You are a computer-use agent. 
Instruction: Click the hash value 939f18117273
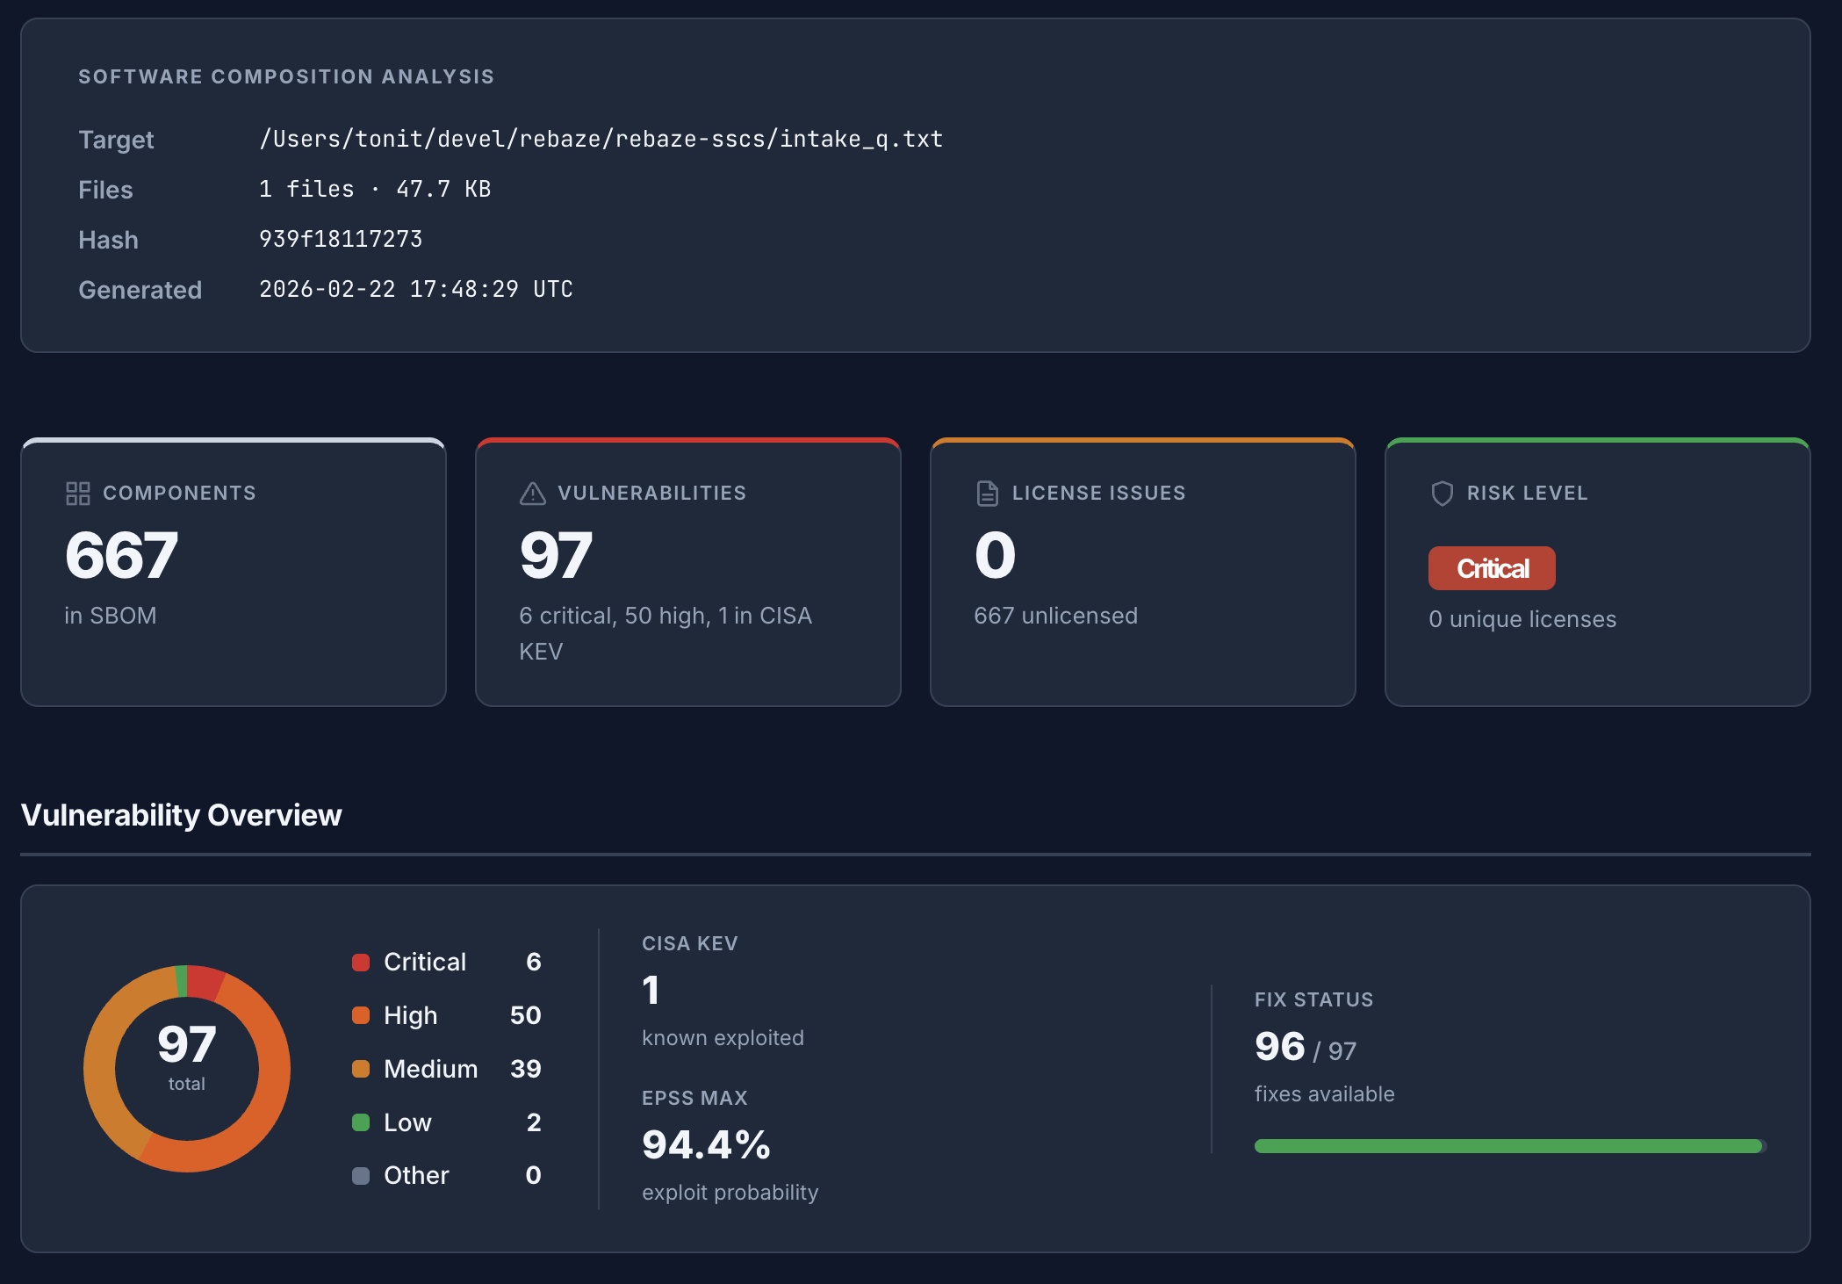(x=341, y=239)
